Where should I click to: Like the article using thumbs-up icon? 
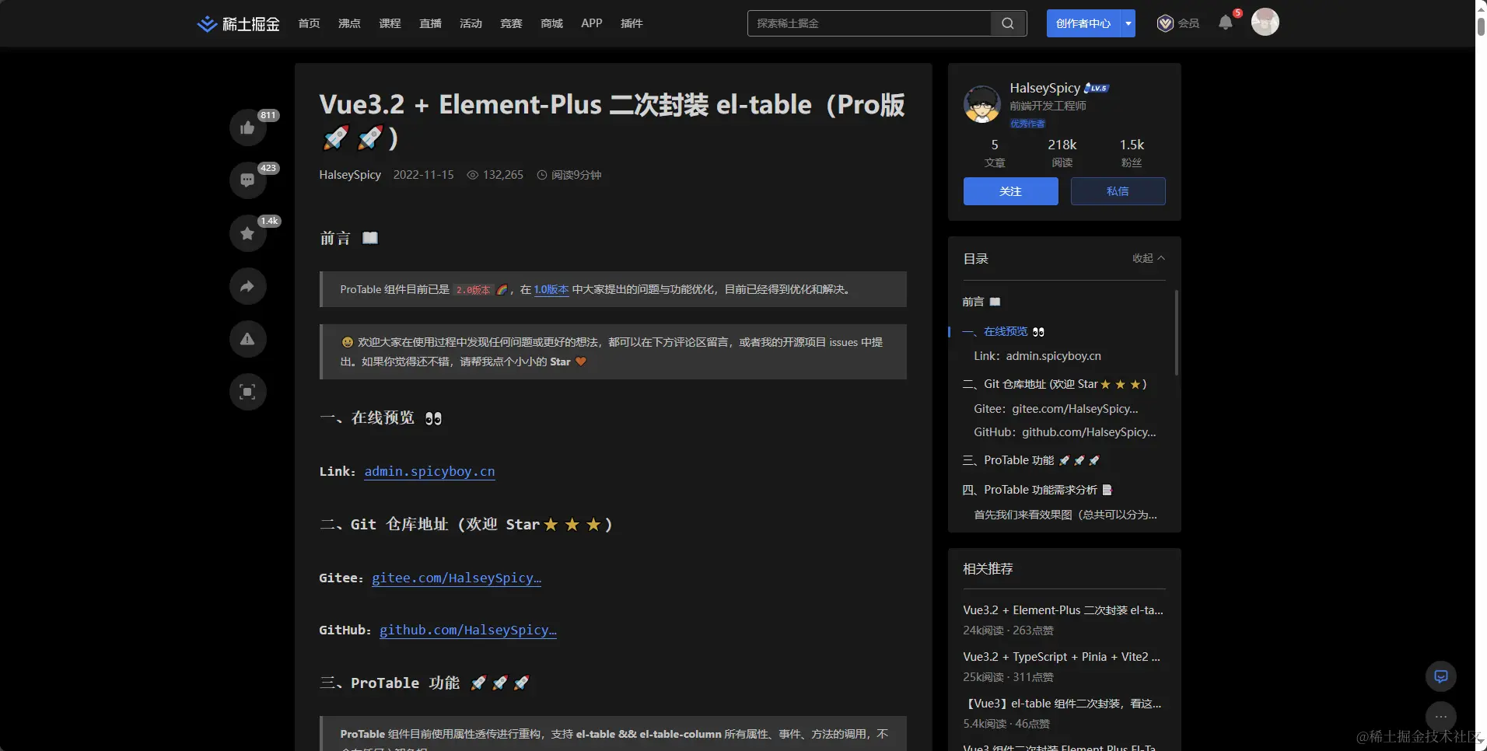pos(247,128)
